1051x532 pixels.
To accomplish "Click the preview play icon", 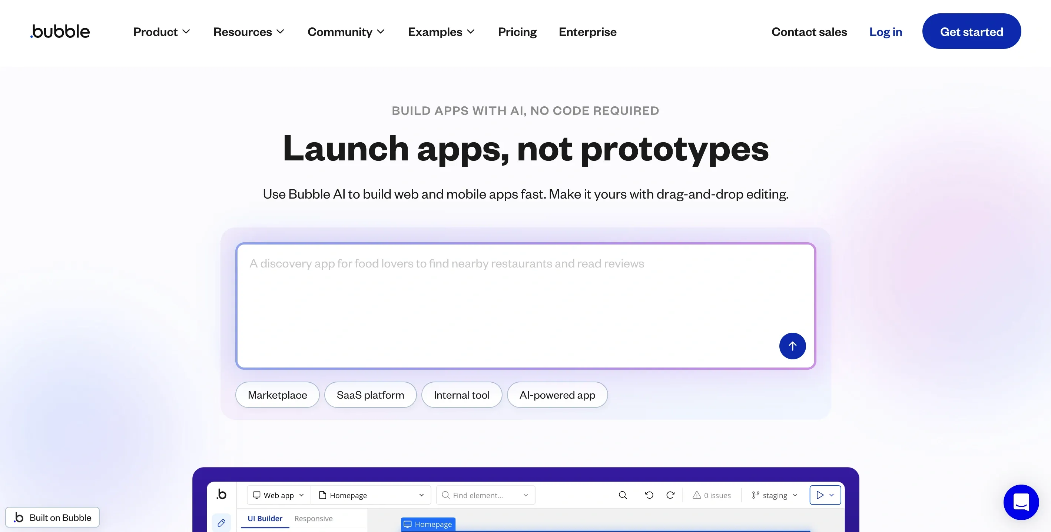I will pyautogui.click(x=820, y=495).
